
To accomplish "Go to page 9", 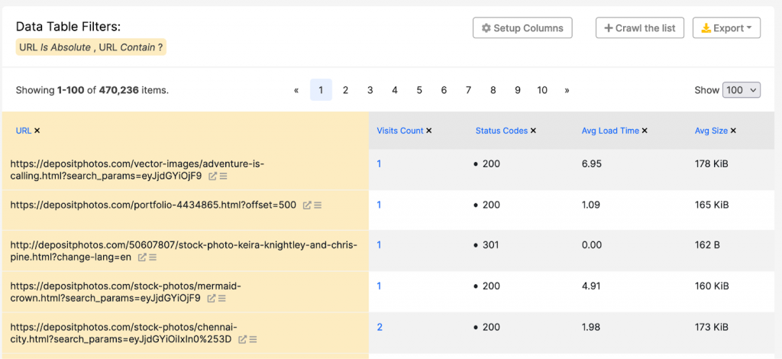I will pyautogui.click(x=518, y=90).
